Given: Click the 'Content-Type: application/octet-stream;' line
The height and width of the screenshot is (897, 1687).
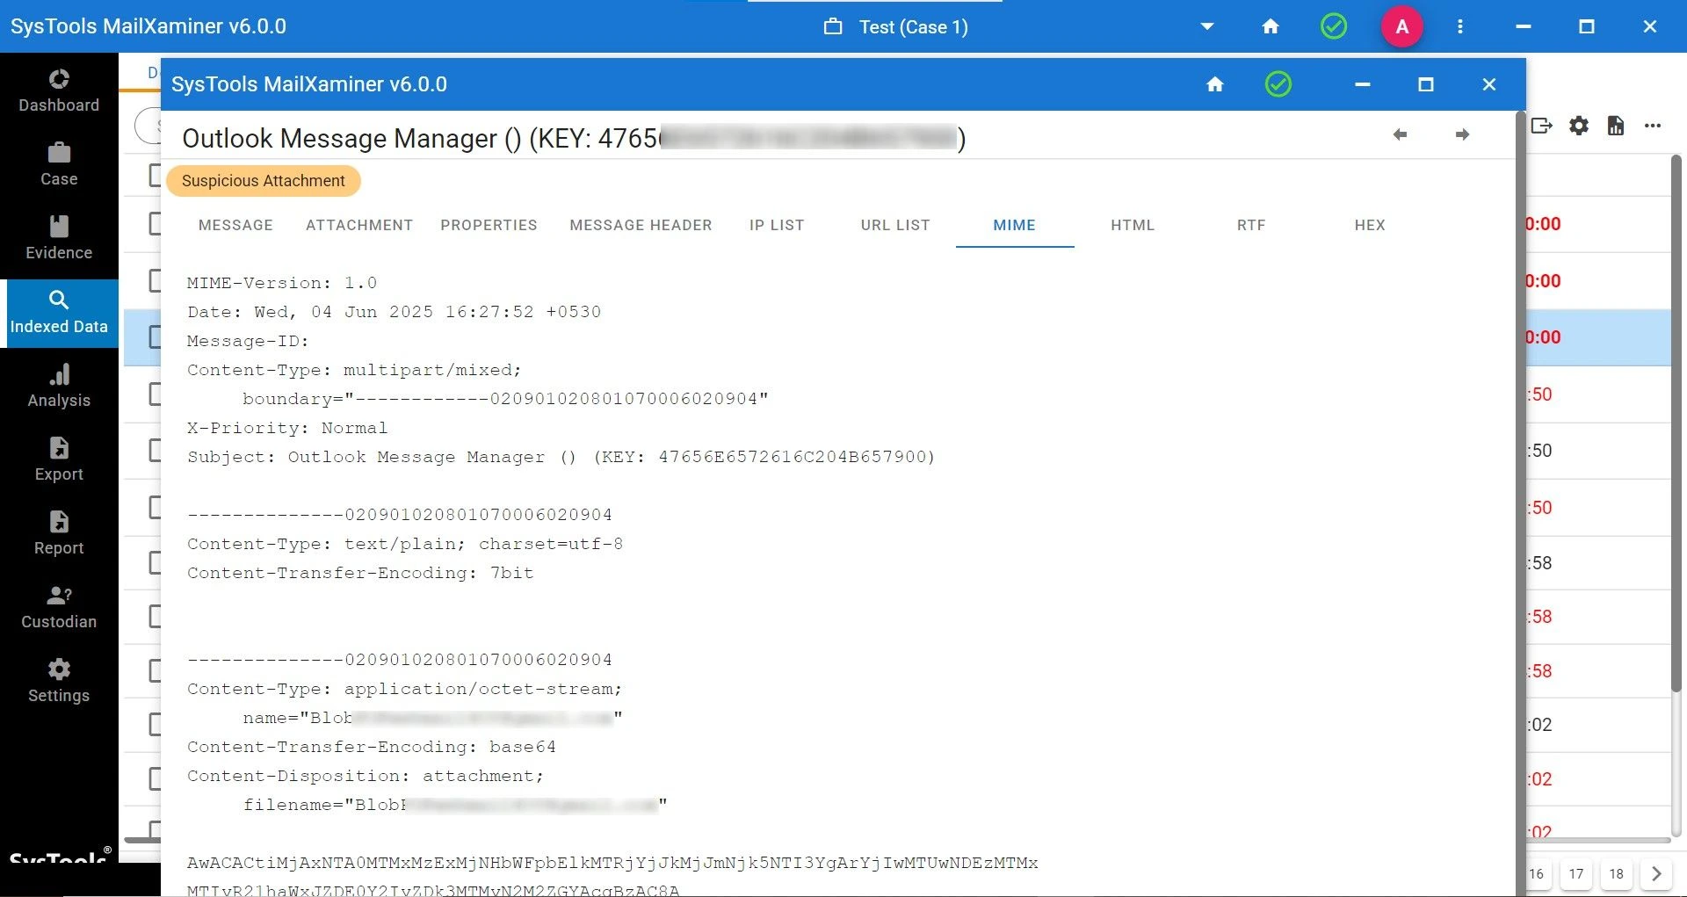Looking at the screenshot, I should (x=405, y=689).
